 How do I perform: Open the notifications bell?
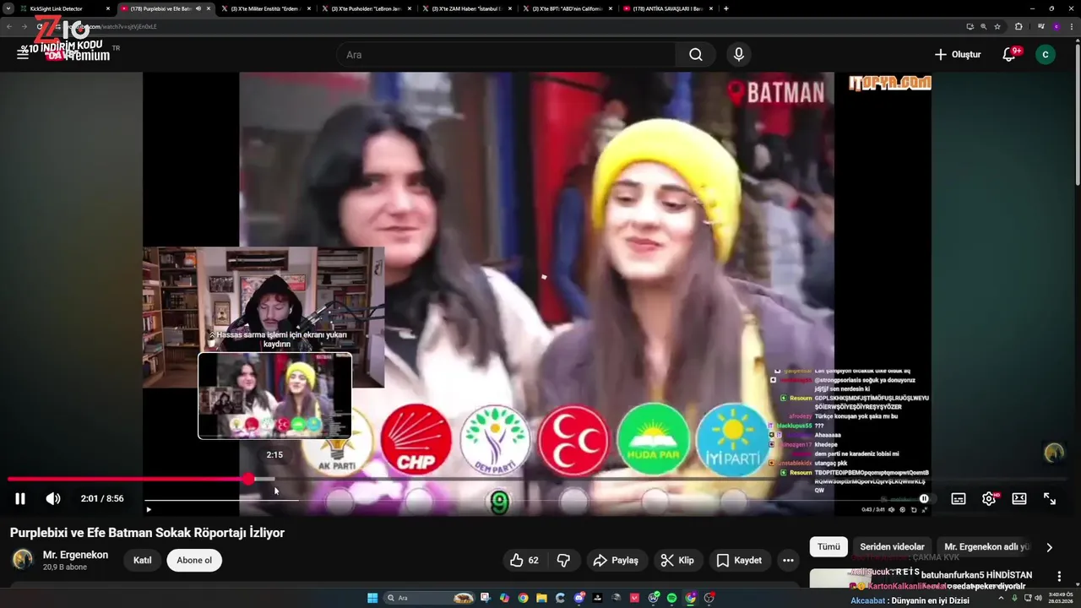[1009, 54]
